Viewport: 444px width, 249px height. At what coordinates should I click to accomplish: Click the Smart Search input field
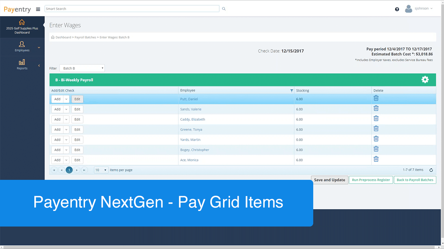pos(132,9)
